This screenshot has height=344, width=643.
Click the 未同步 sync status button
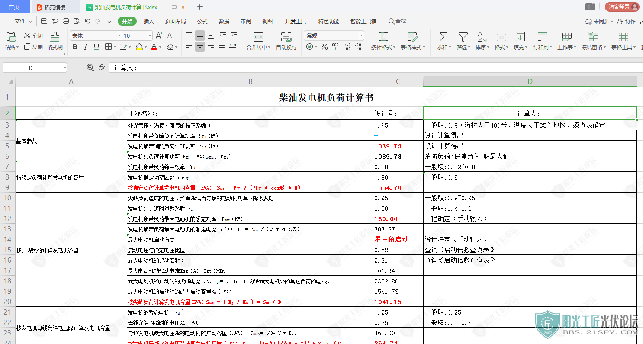pos(599,21)
